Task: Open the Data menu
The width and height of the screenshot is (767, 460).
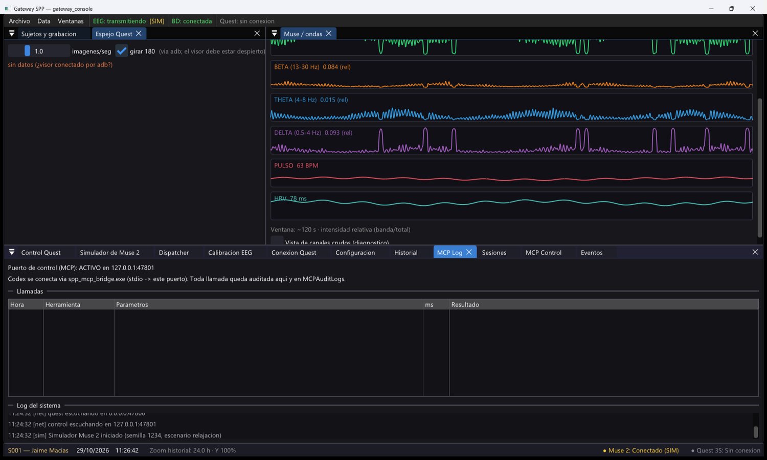Action: pos(44,21)
